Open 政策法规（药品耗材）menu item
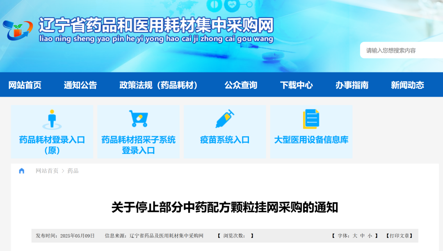The width and height of the screenshot is (443, 251). [x=158, y=85]
